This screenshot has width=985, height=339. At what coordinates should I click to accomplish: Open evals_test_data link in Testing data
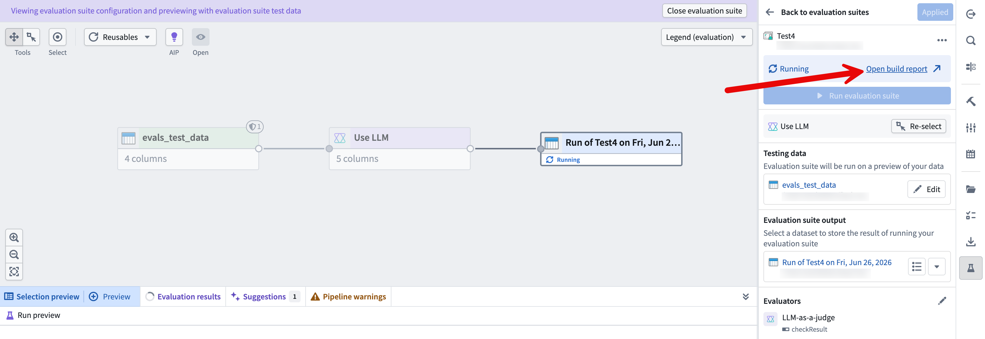809,185
